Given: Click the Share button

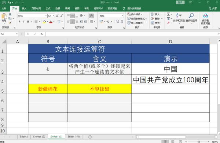Looking at the screenshot, I should coord(213,8).
